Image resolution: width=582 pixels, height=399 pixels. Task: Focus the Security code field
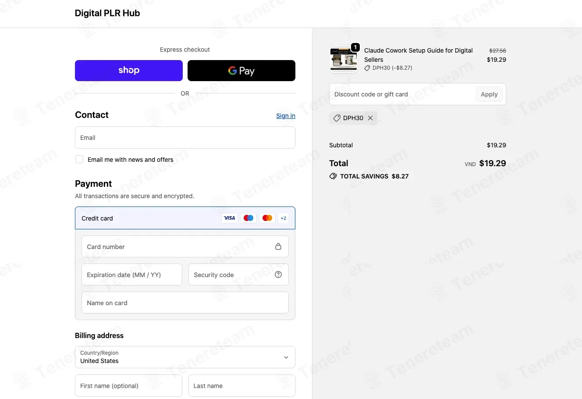(238, 274)
